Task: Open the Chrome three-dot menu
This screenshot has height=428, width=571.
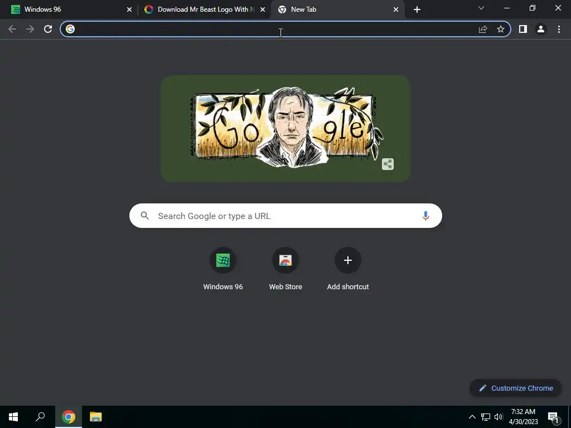Action: (x=559, y=29)
